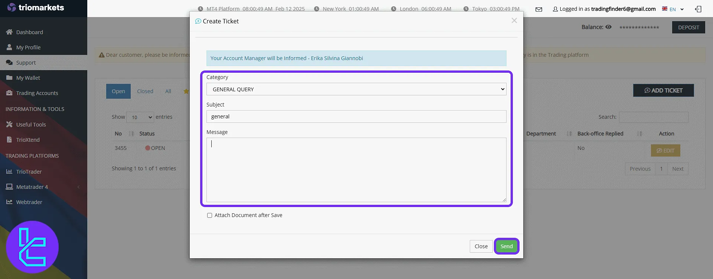Click the Subject input field
Screen dimensions: 713x279
point(356,116)
